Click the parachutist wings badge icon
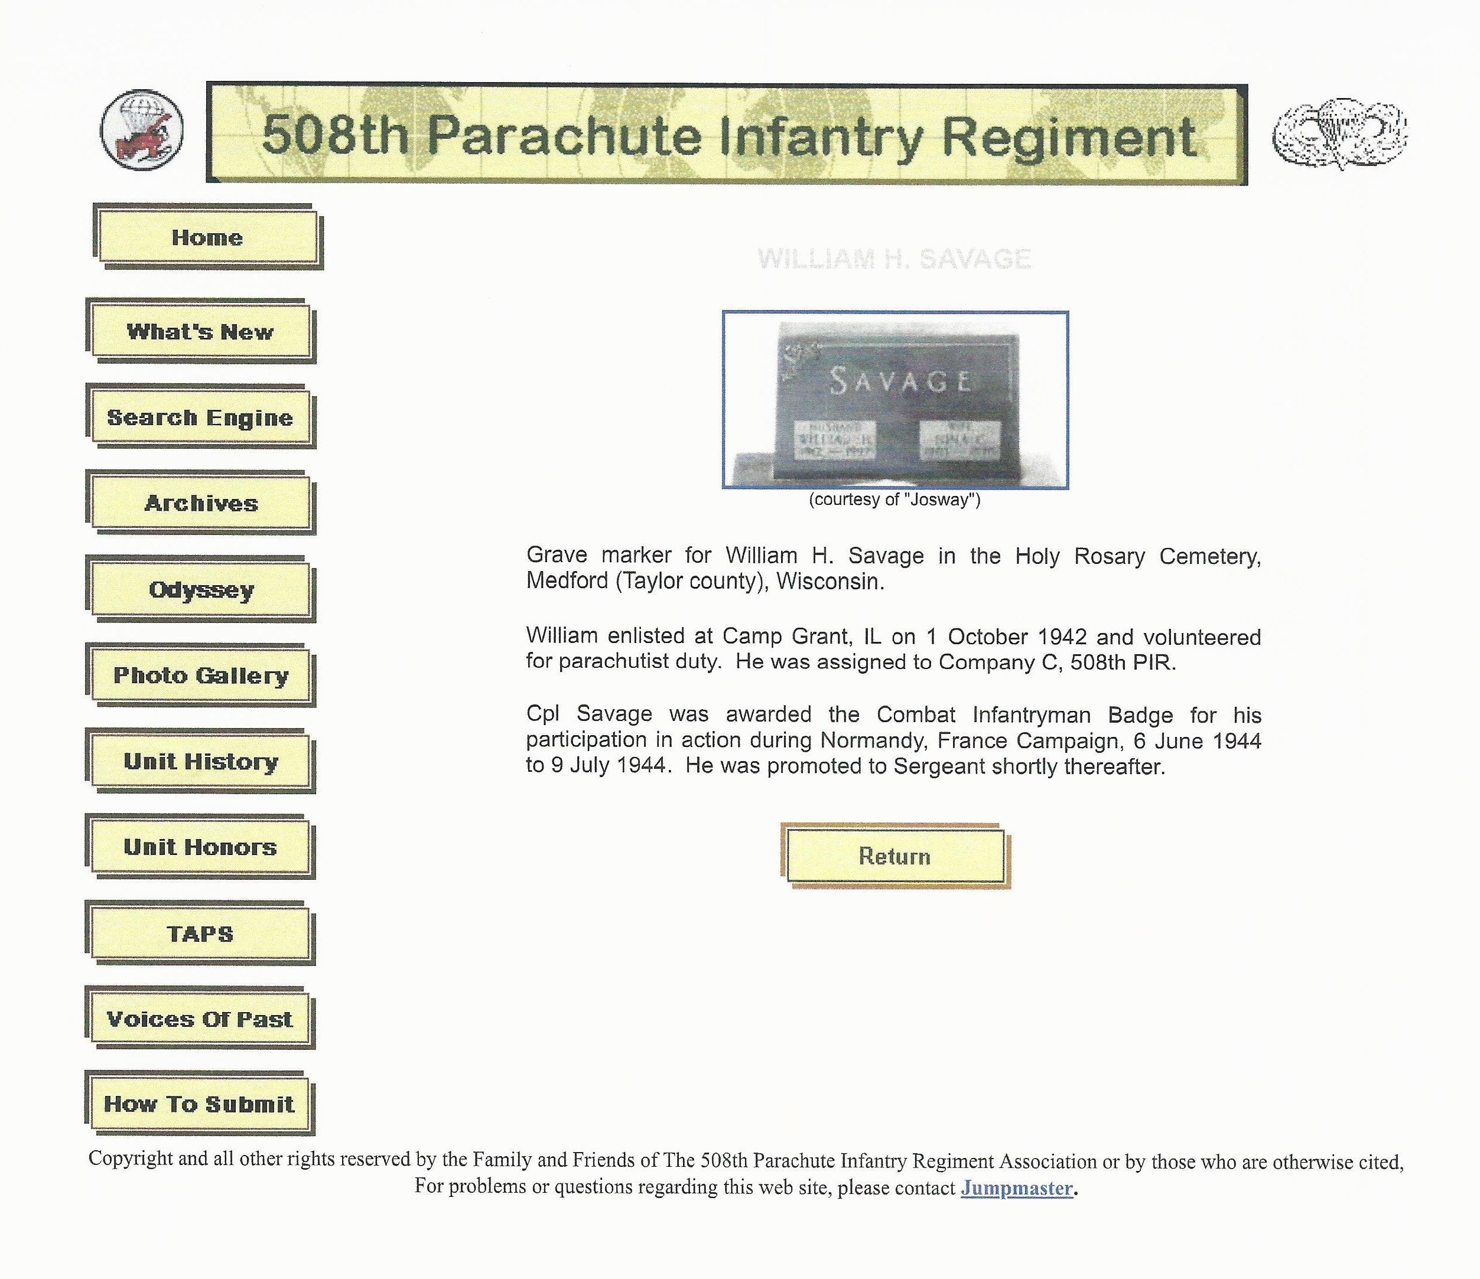Screen dimensions: 1480x1279 point(1339,133)
